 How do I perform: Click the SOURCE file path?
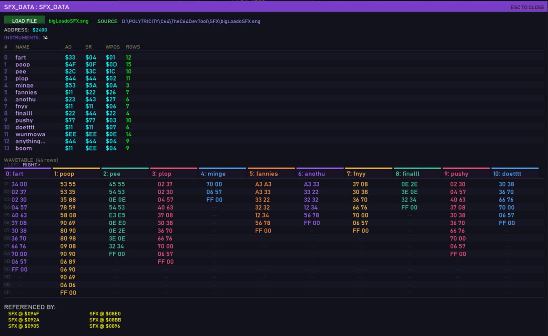191,21
